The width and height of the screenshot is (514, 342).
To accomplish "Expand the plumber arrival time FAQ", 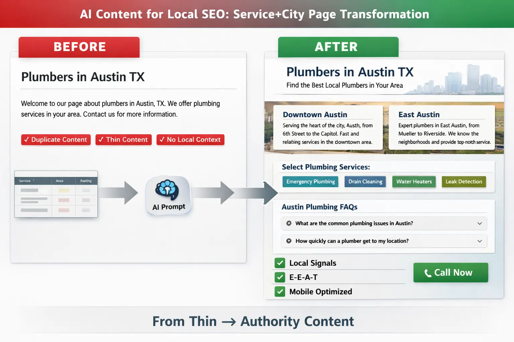I will pyautogui.click(x=480, y=241).
